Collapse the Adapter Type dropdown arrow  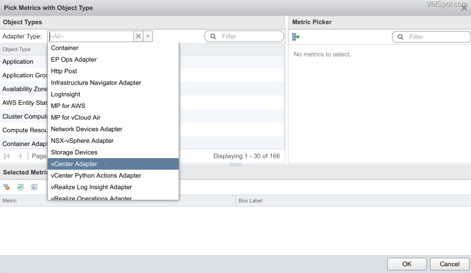click(x=148, y=36)
